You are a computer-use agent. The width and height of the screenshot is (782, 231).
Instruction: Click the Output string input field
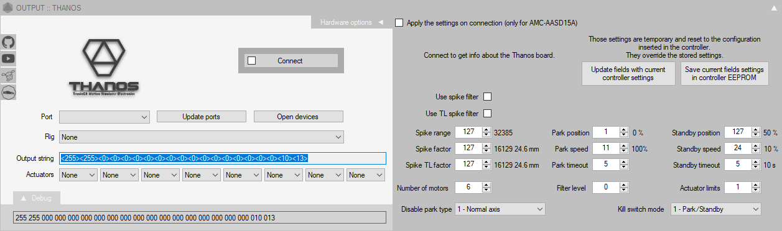pos(223,158)
